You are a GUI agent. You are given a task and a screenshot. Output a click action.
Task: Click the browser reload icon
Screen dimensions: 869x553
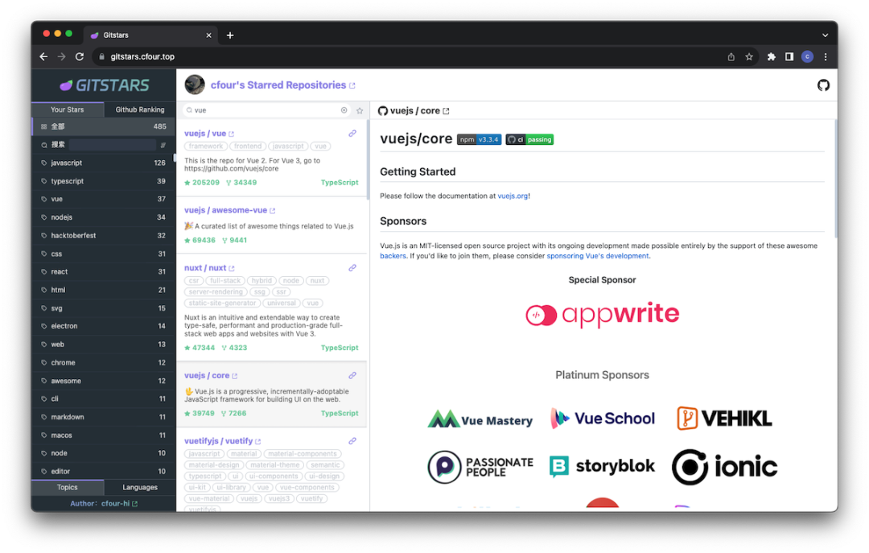(79, 56)
